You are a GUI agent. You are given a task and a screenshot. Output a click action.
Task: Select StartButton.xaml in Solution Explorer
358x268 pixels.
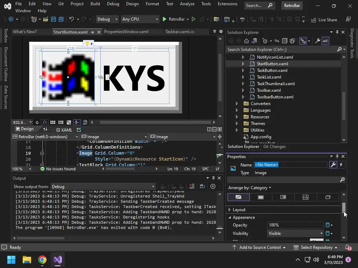(272, 64)
